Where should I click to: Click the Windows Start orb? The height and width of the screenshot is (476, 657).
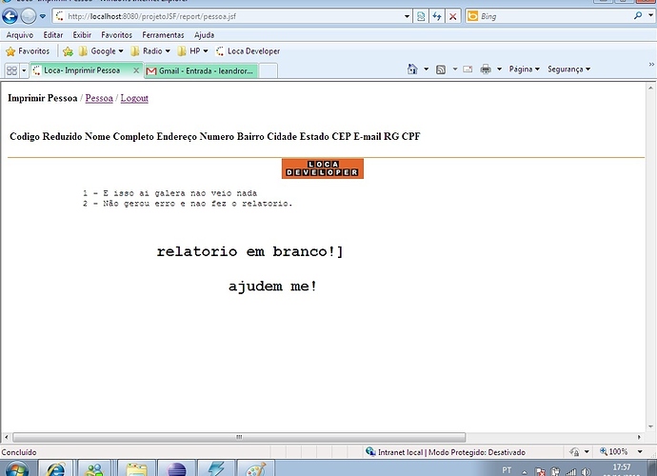(x=17, y=468)
